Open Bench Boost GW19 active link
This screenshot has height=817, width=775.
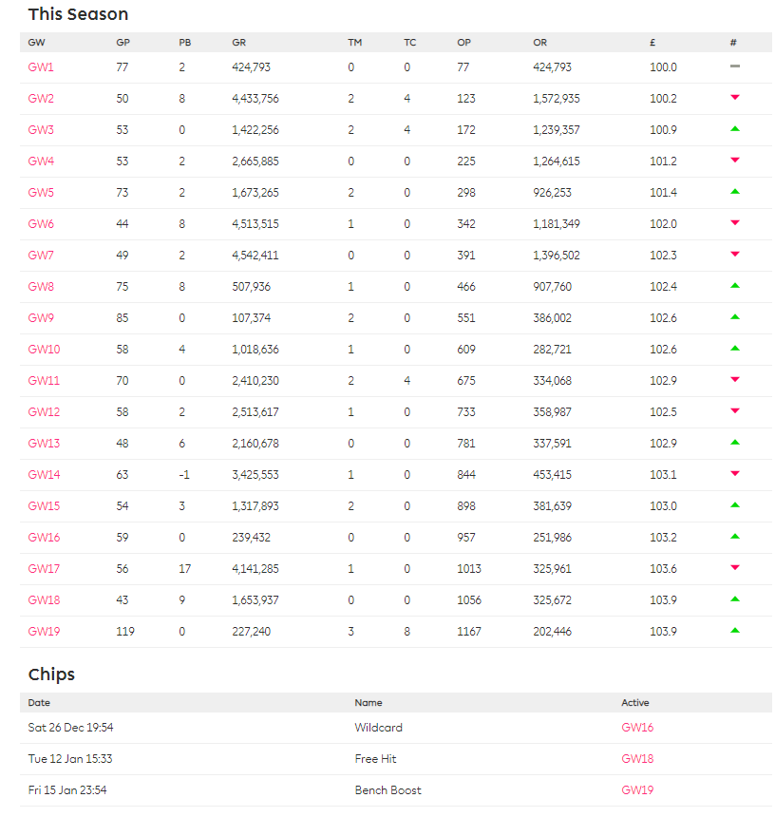[637, 790]
